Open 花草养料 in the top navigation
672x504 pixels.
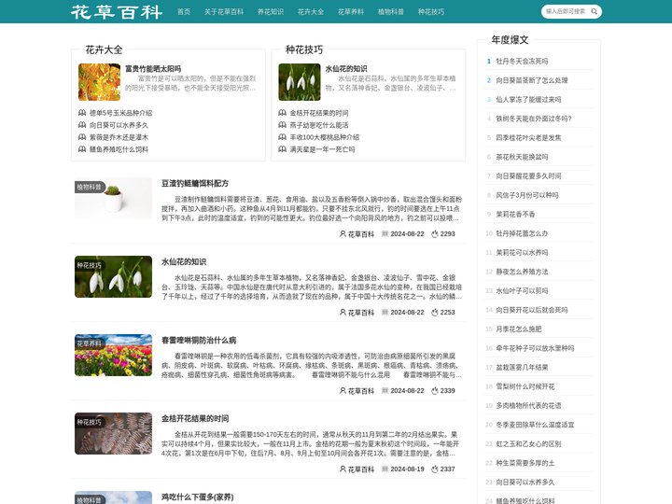tap(351, 11)
